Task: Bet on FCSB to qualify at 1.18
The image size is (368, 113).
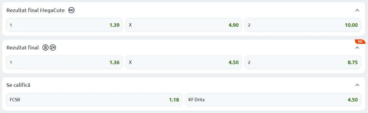Action: click(x=94, y=100)
